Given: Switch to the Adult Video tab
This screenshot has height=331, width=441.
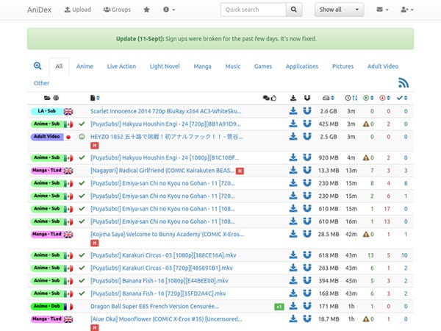Looking at the screenshot, I should tap(383, 66).
